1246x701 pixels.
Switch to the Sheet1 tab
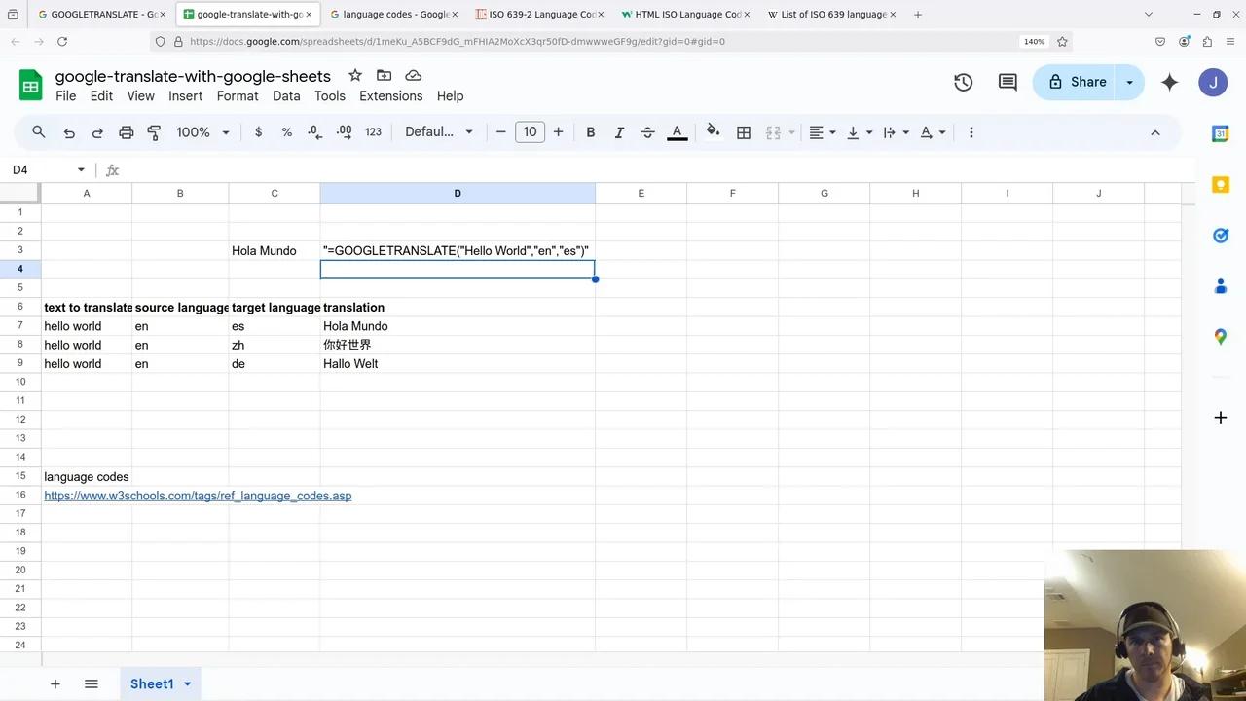[x=151, y=683]
